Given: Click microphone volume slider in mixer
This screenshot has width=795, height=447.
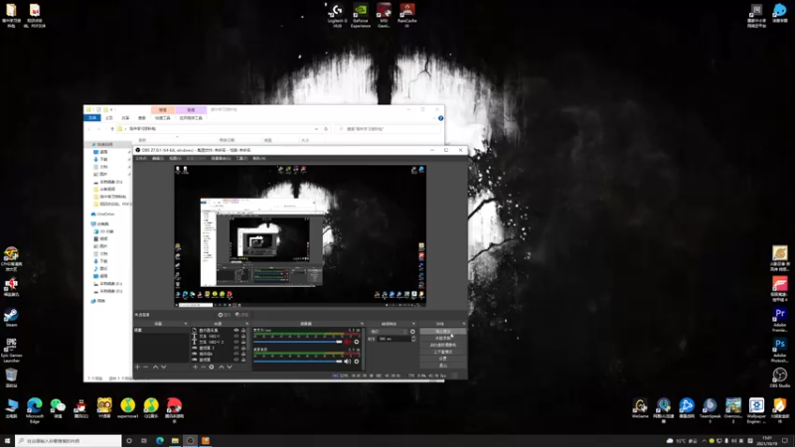Looking at the screenshot, I should click(x=297, y=342).
